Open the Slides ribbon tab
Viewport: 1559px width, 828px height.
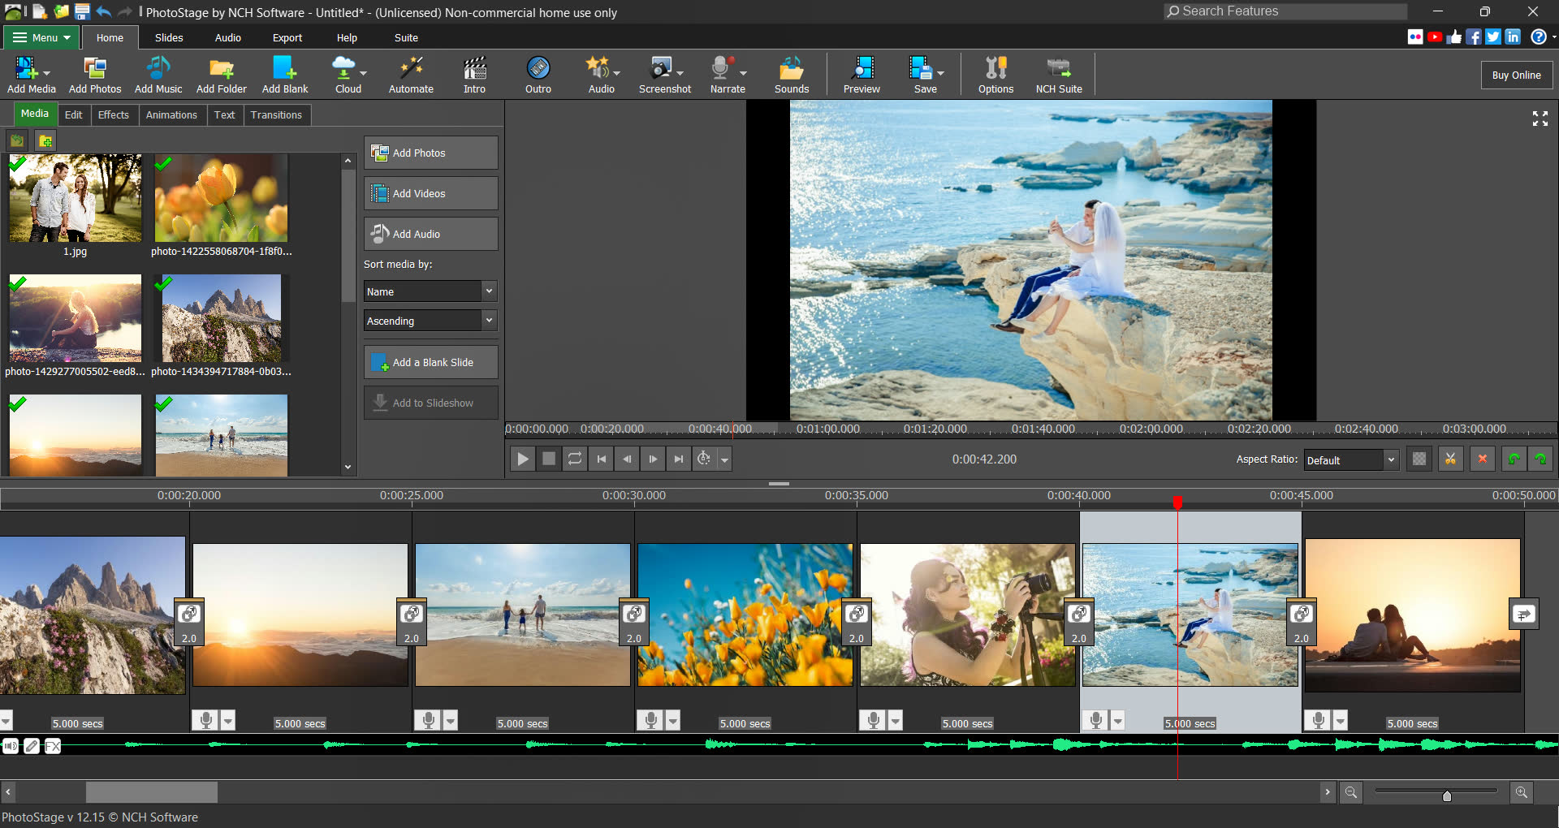coord(169,37)
